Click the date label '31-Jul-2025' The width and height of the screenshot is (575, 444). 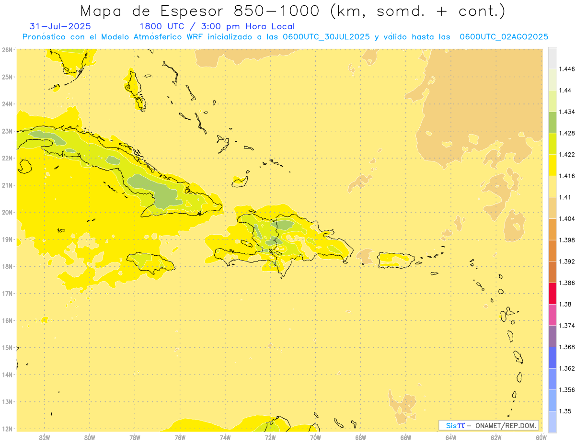(x=60, y=27)
